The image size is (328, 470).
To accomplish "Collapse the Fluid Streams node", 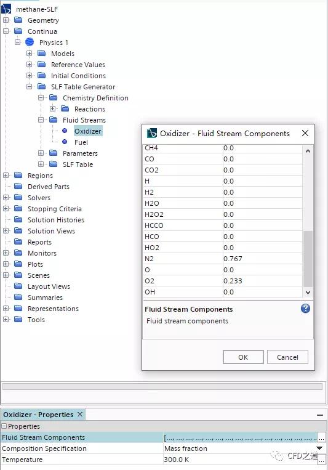I will click(x=41, y=120).
